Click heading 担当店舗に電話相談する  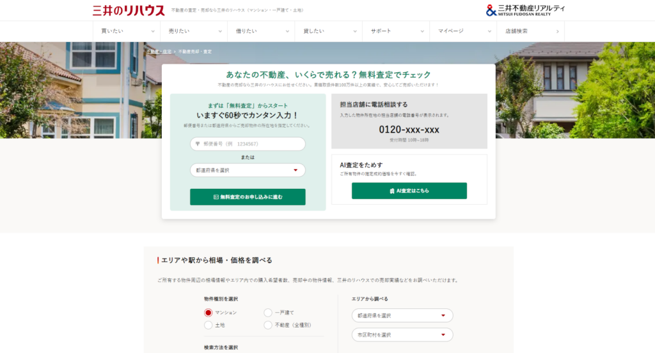pyautogui.click(x=374, y=105)
